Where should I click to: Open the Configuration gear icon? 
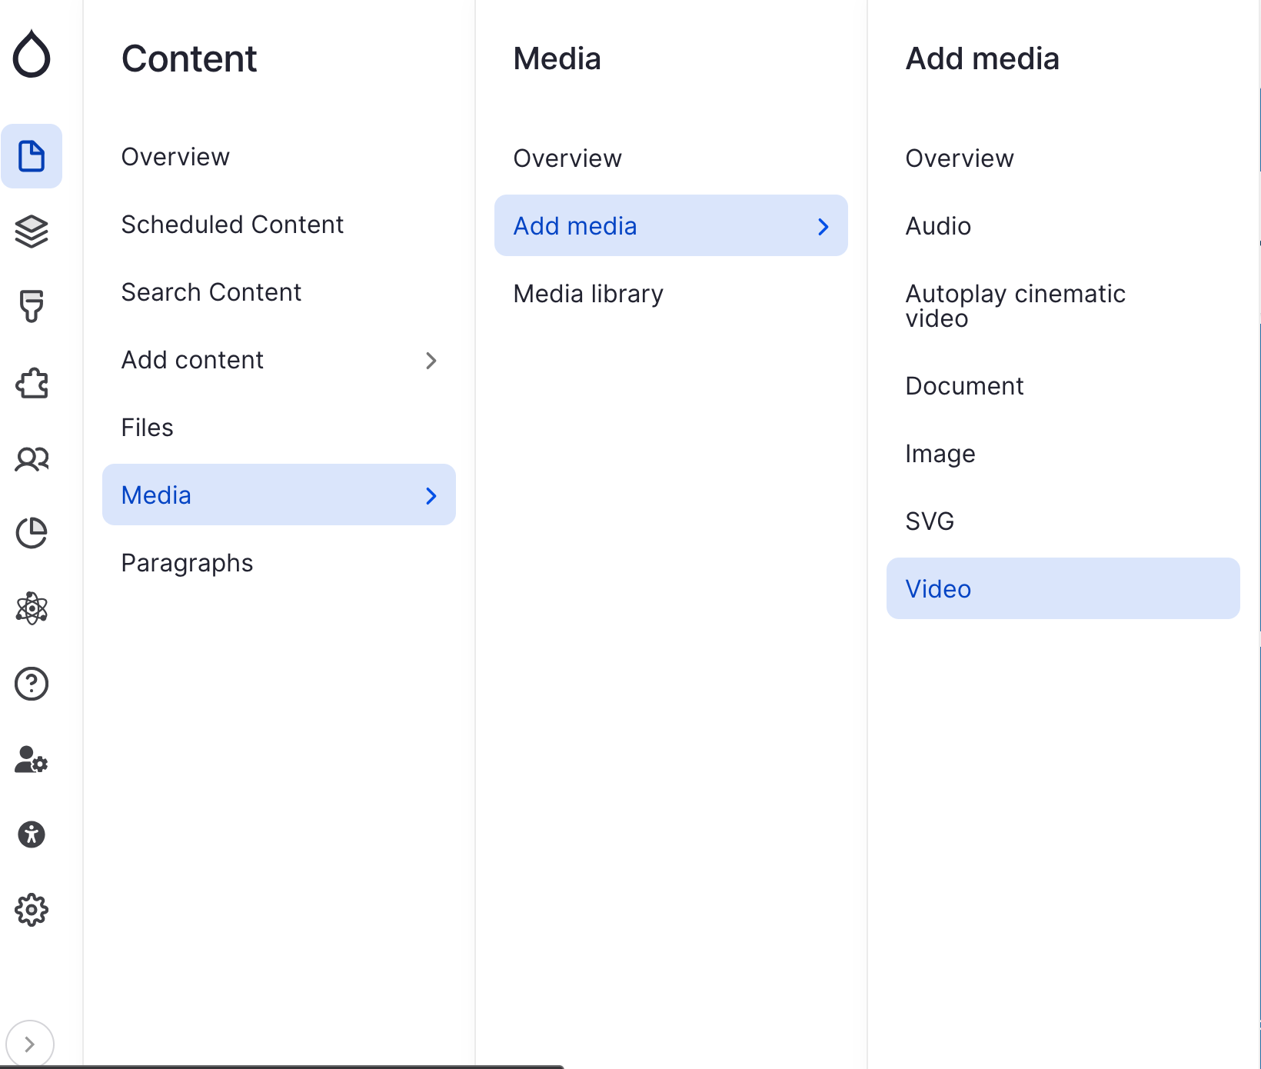(32, 910)
